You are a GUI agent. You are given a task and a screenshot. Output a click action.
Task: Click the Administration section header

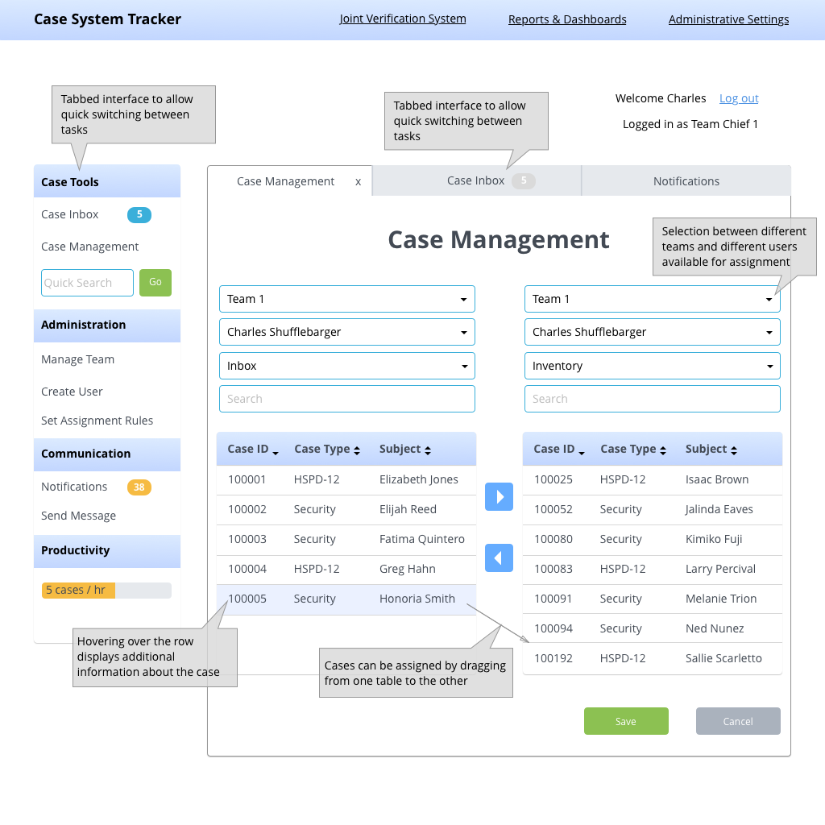(x=107, y=325)
